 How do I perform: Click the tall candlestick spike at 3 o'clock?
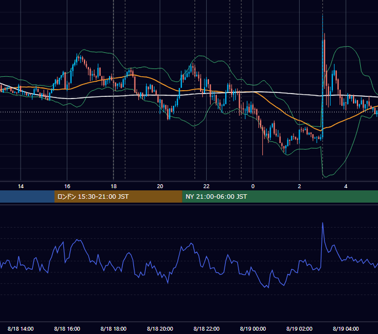click(x=322, y=77)
